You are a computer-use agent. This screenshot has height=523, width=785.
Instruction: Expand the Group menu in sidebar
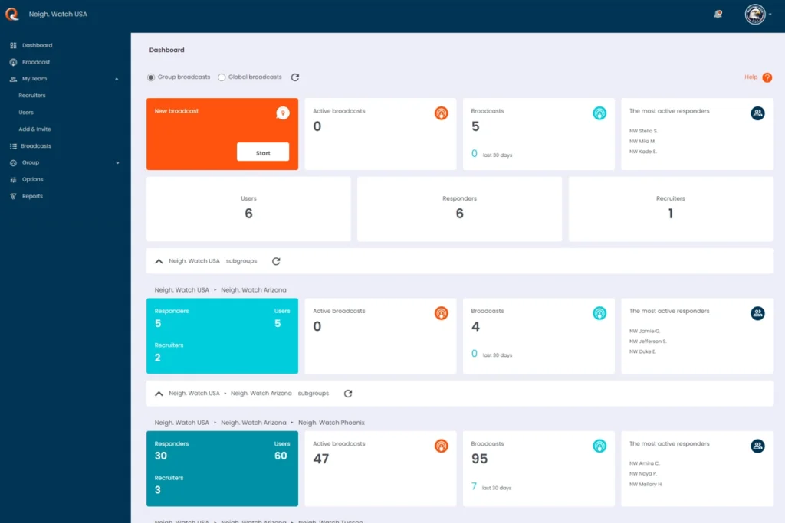click(x=118, y=162)
